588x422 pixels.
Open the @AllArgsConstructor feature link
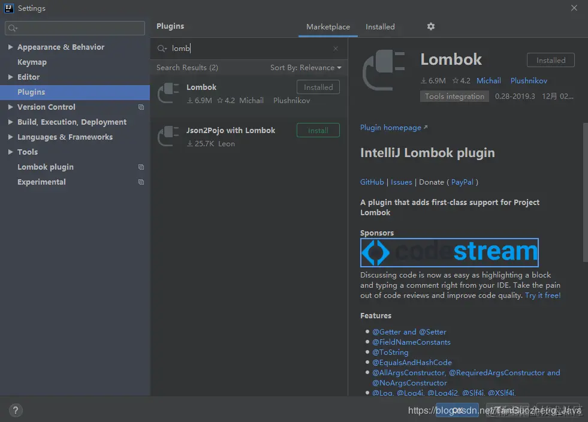click(408, 372)
